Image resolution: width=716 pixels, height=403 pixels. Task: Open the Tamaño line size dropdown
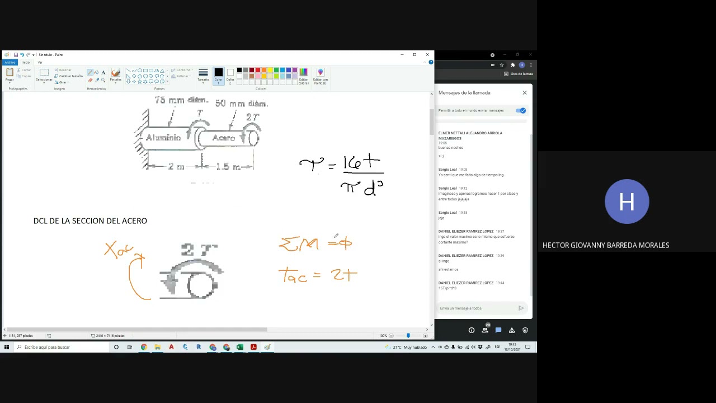point(203,76)
